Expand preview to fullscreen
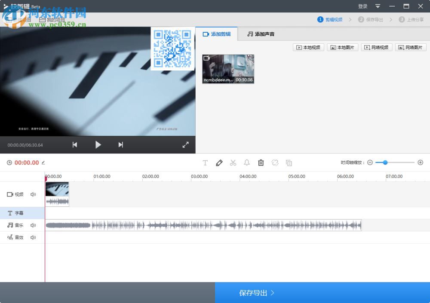The width and height of the screenshot is (430, 303). click(186, 145)
